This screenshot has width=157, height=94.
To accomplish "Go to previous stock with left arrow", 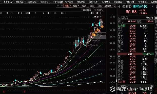I will click(x=119, y=7).
